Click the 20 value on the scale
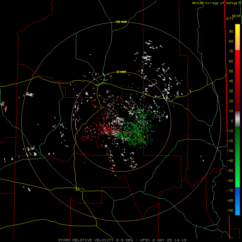This screenshot has height=242, width=242. pos(231,101)
